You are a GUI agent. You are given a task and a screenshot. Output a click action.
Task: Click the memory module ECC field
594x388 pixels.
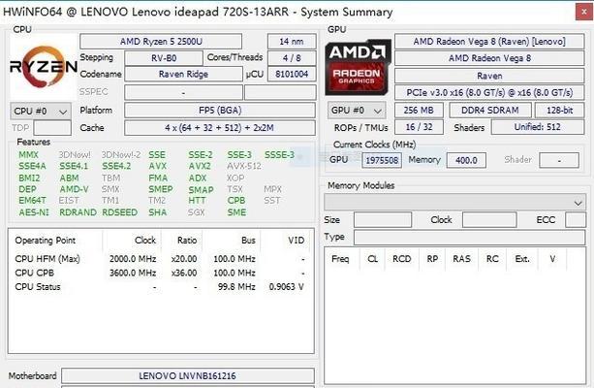pyautogui.click(x=576, y=220)
